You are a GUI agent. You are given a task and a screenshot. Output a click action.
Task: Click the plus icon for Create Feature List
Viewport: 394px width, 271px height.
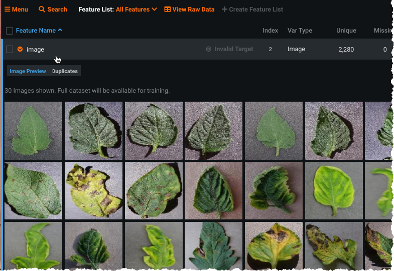(x=224, y=10)
